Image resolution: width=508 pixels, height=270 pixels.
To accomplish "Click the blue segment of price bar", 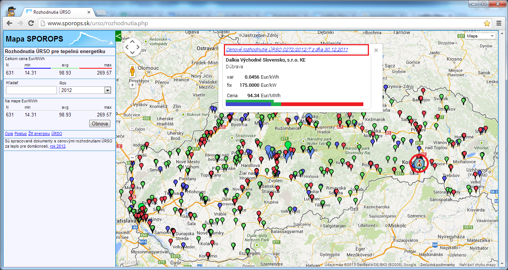I will 248,104.
